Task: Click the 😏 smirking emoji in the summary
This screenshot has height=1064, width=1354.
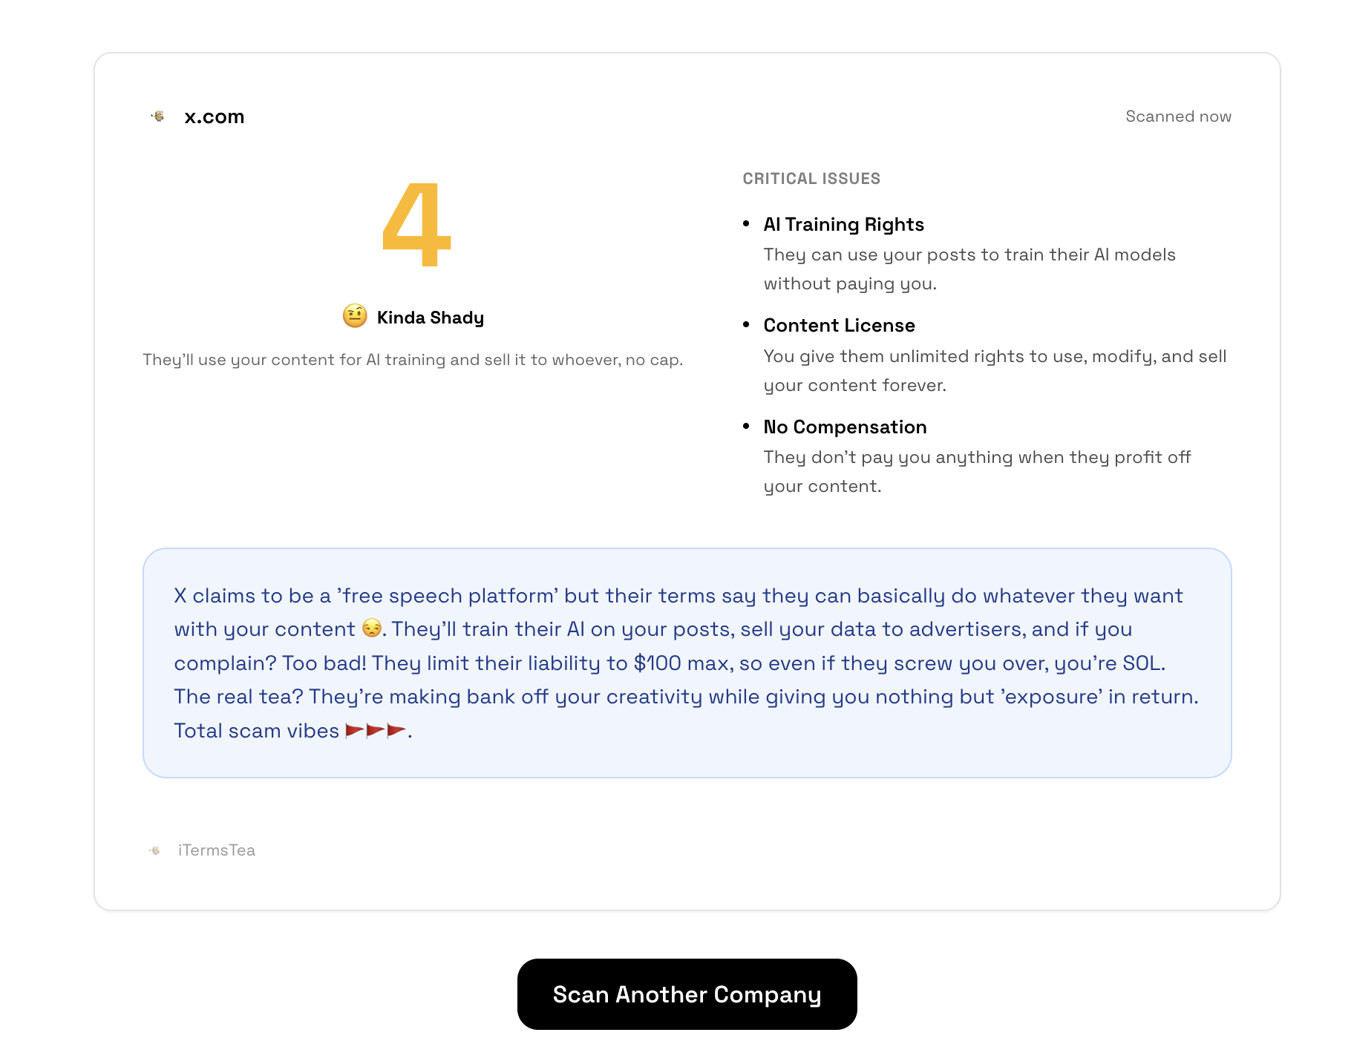Action: [372, 628]
